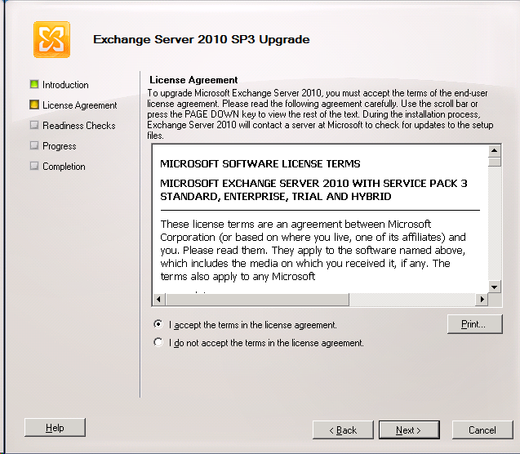Select 'I accept the terms' radio button

(x=158, y=324)
